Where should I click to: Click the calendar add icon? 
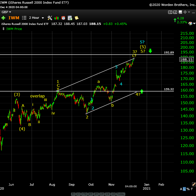click(x=70, y=18)
